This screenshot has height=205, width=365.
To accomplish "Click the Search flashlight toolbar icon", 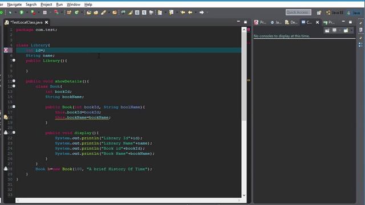I will [103, 13].
